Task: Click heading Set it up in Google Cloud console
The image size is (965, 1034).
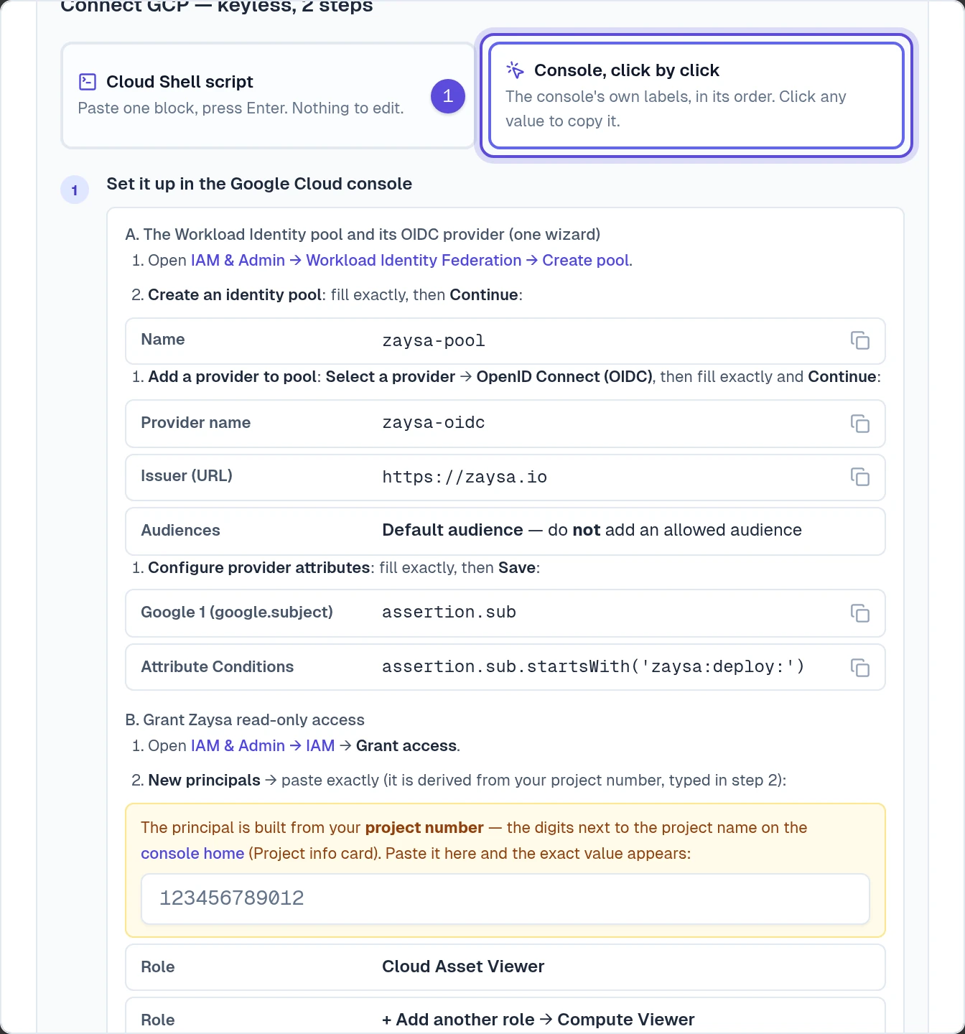Action: click(x=259, y=184)
